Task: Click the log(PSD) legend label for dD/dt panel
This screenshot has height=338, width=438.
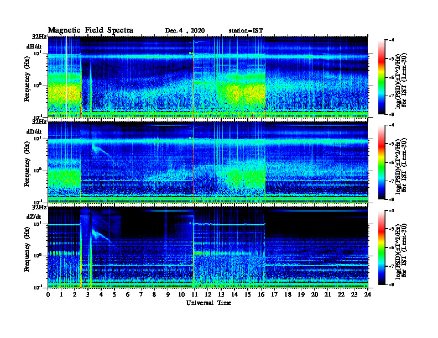Action: point(402,166)
